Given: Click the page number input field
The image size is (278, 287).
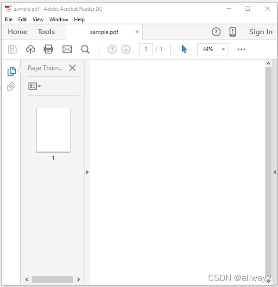Looking at the screenshot, I should 146,49.
